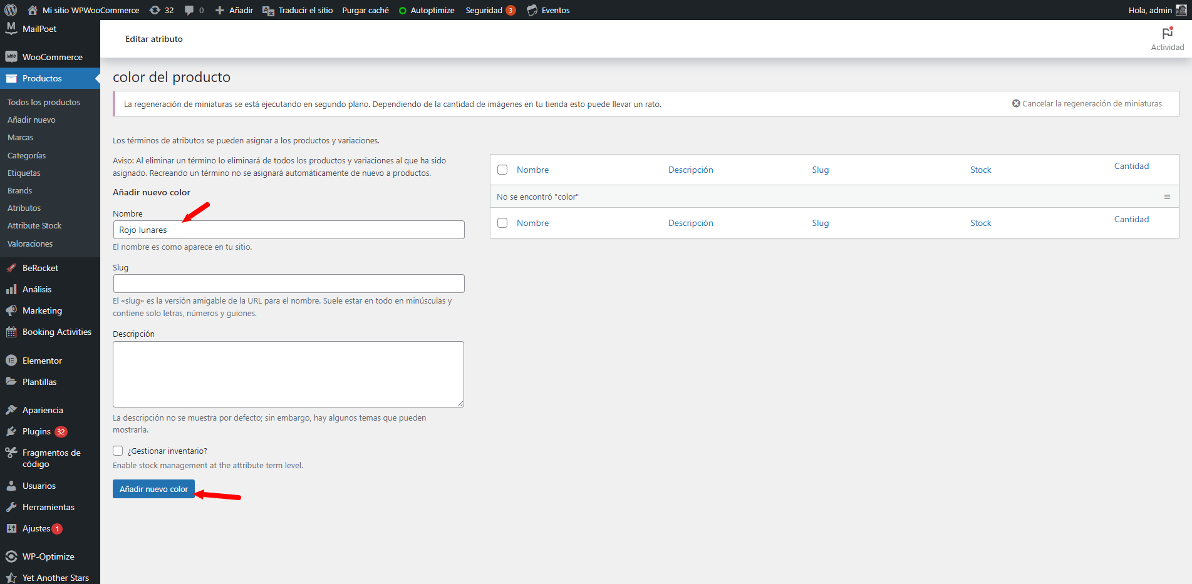The image size is (1192, 584).
Task: Go to Categorías submenu item
Action: point(26,155)
